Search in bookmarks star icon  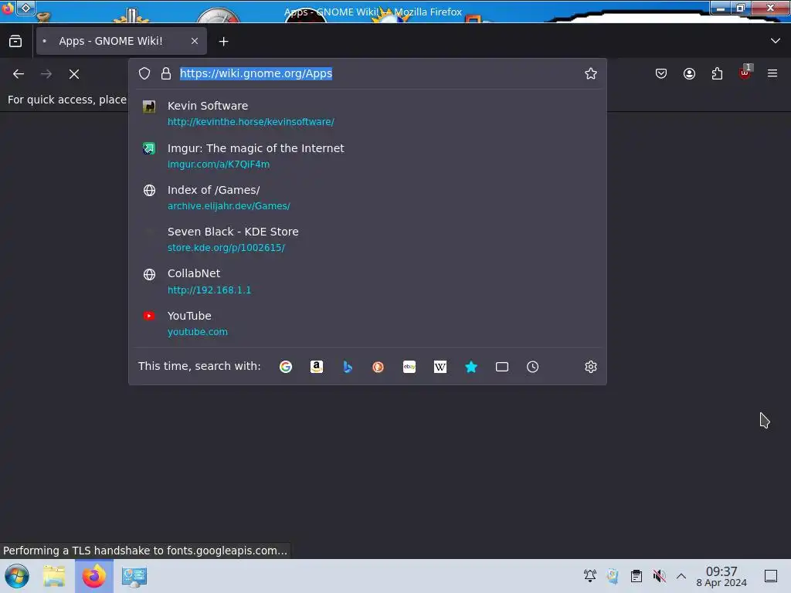coord(471,367)
